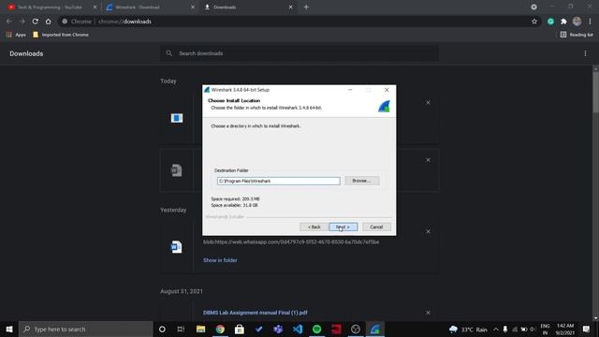The width and height of the screenshot is (599, 337).
Task: Open the weather widget showing 33°C Rain
Action: [x=468, y=330]
